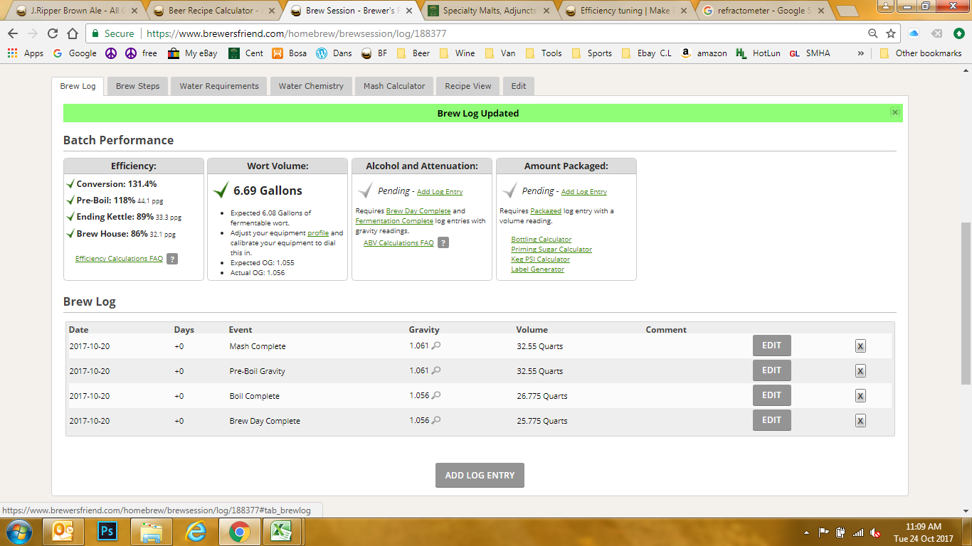
Task: Open the Tools bookmarks folder
Action: click(543, 53)
